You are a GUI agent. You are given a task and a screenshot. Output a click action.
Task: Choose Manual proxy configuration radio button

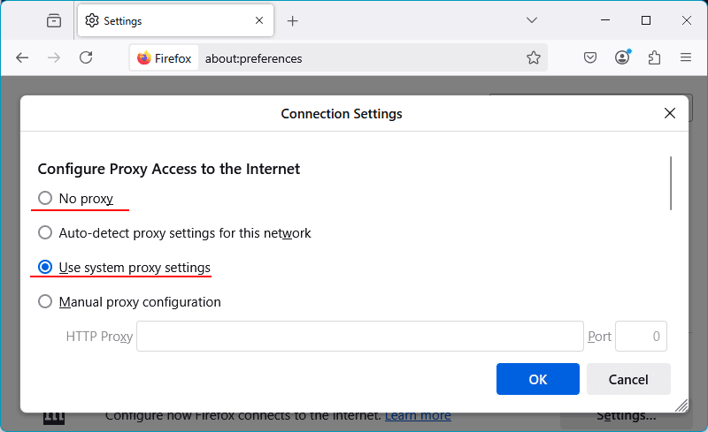(x=45, y=302)
